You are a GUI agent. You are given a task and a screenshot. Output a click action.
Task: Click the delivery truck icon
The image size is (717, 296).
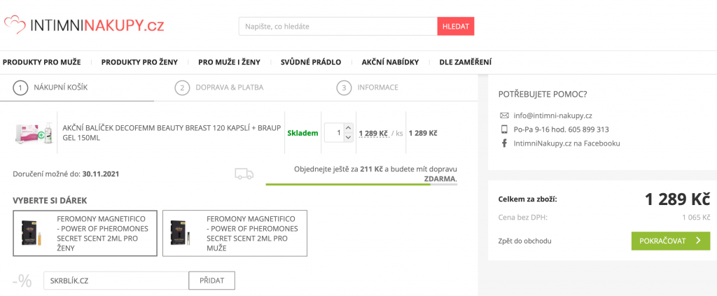tap(244, 174)
